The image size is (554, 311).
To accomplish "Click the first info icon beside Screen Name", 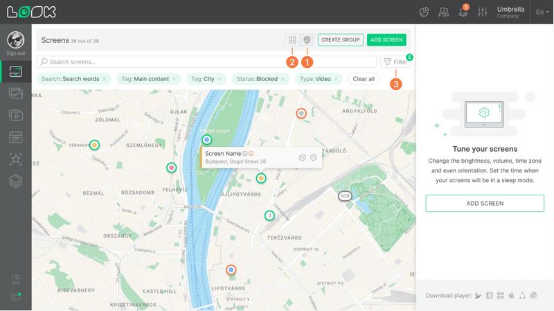I will point(245,153).
